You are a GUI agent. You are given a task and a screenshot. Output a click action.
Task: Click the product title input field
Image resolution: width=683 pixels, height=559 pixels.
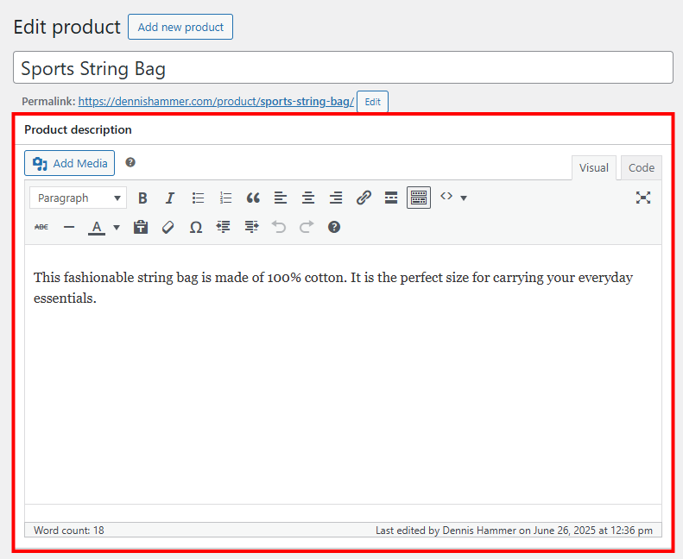343,68
